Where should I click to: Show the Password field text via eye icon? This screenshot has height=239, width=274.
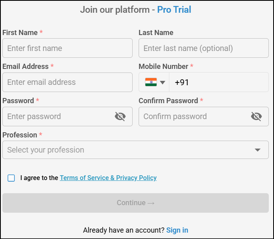[x=120, y=116]
